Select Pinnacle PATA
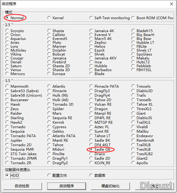177x193 pixels. 91,86
